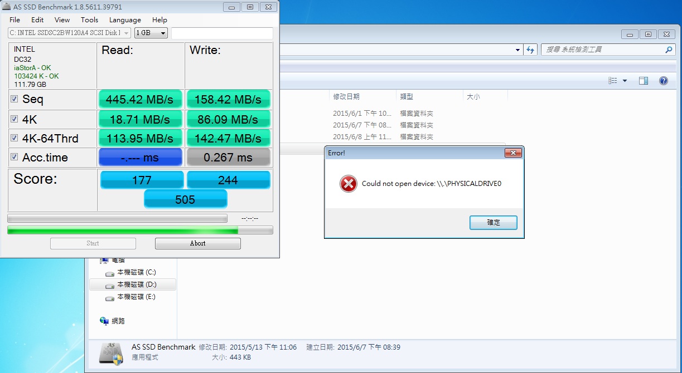Click the write access time 0.267 ms

(x=229, y=158)
